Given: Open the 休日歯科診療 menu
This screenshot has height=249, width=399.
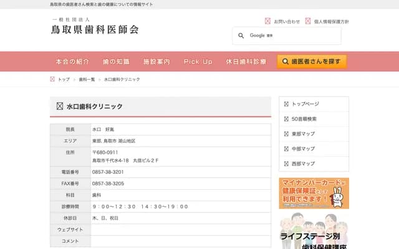Looking at the screenshot, I should coord(246,62).
